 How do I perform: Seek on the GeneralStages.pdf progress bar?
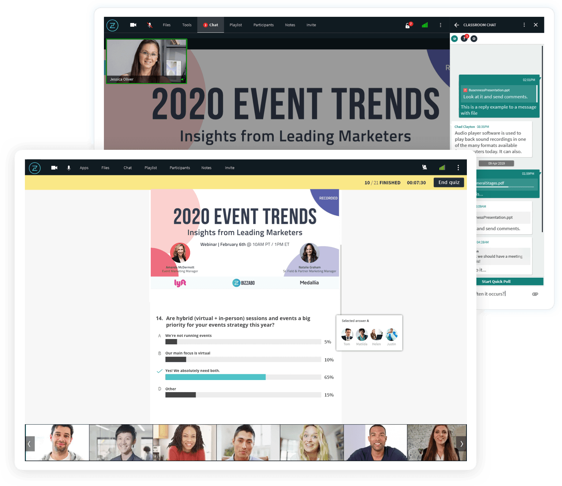pyautogui.click(x=506, y=187)
